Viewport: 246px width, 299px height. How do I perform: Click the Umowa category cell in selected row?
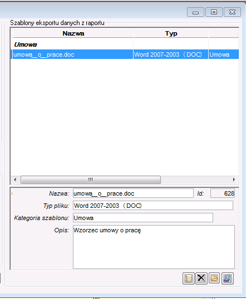224,54
